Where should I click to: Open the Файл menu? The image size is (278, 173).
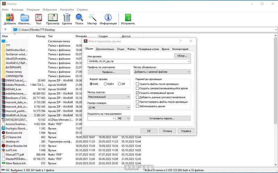(x=5, y=10)
